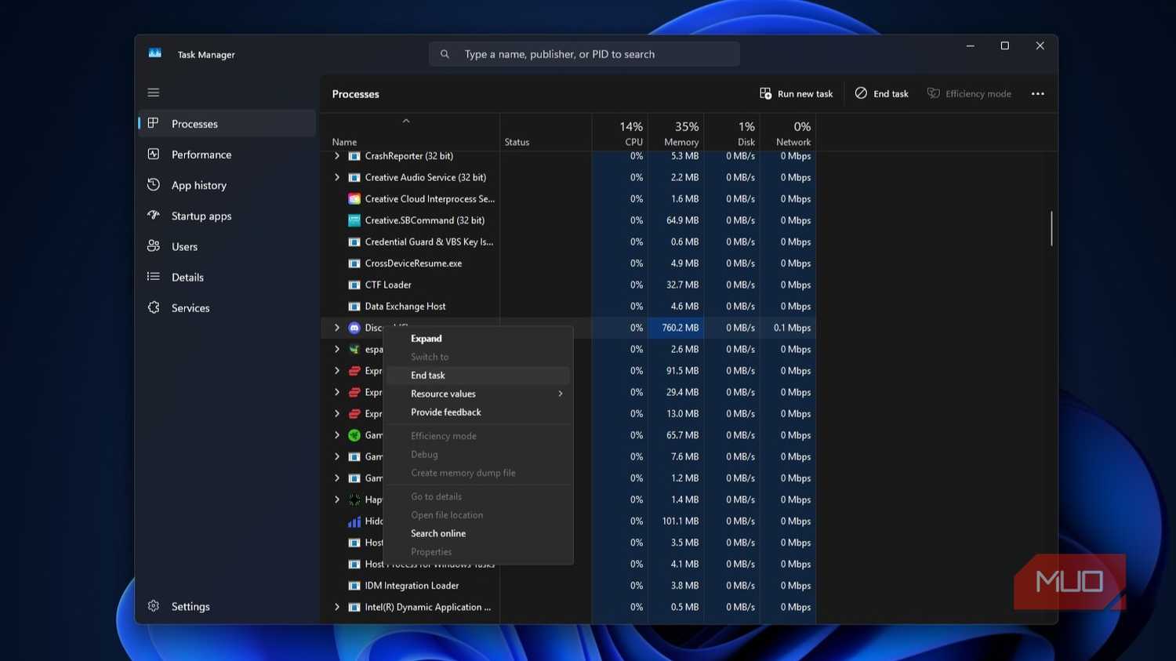Select the IDM Integration Loader row

(568, 586)
